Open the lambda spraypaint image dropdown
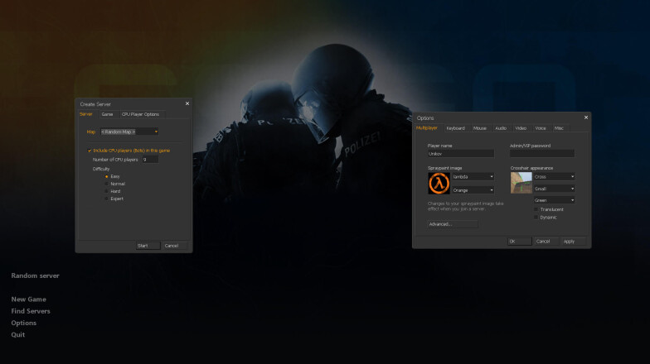The width and height of the screenshot is (650, 364). (x=473, y=177)
